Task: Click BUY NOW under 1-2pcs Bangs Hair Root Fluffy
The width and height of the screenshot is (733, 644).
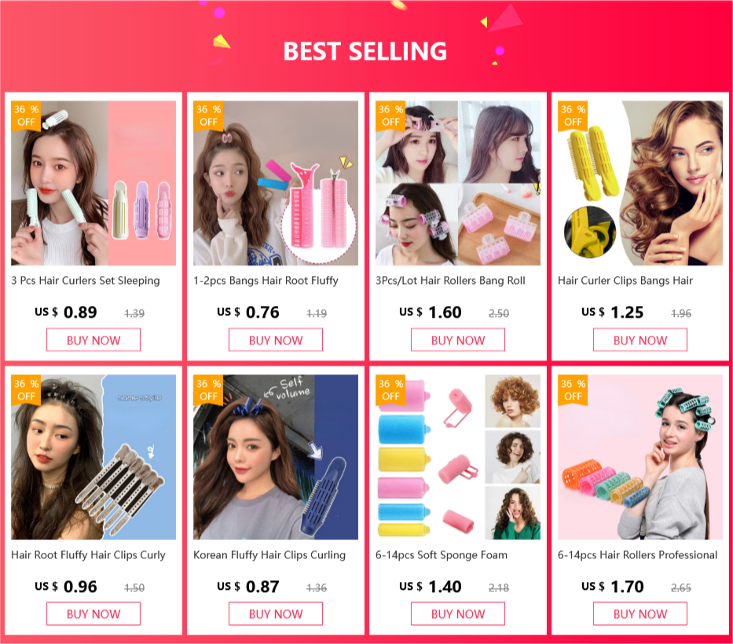Action: coord(275,340)
